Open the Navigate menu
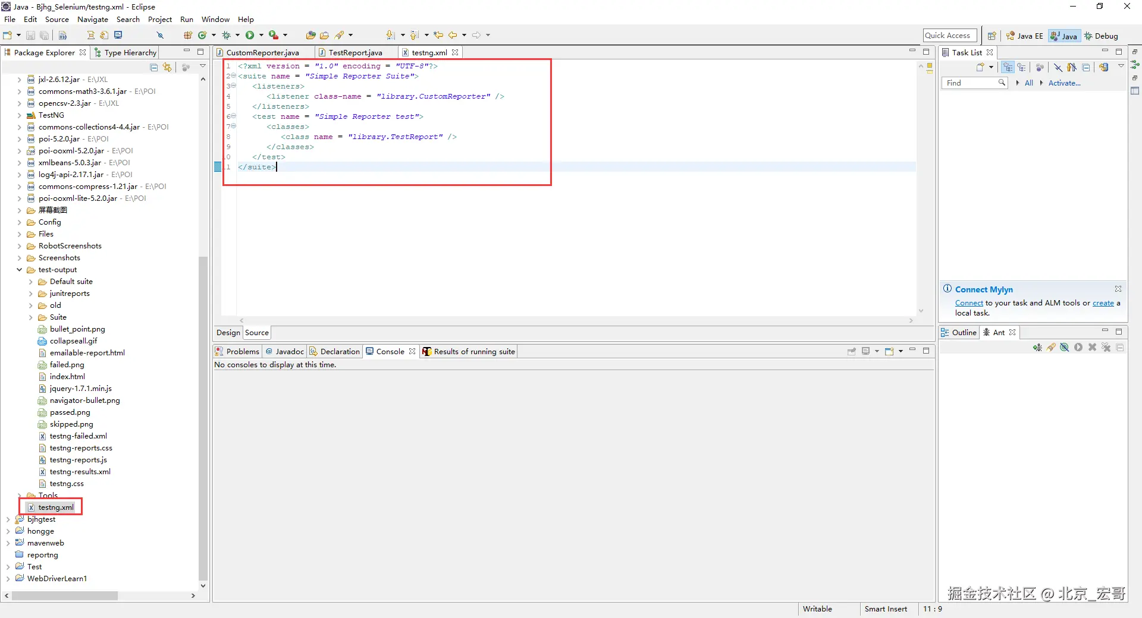The height and width of the screenshot is (618, 1142). pyautogui.click(x=93, y=20)
